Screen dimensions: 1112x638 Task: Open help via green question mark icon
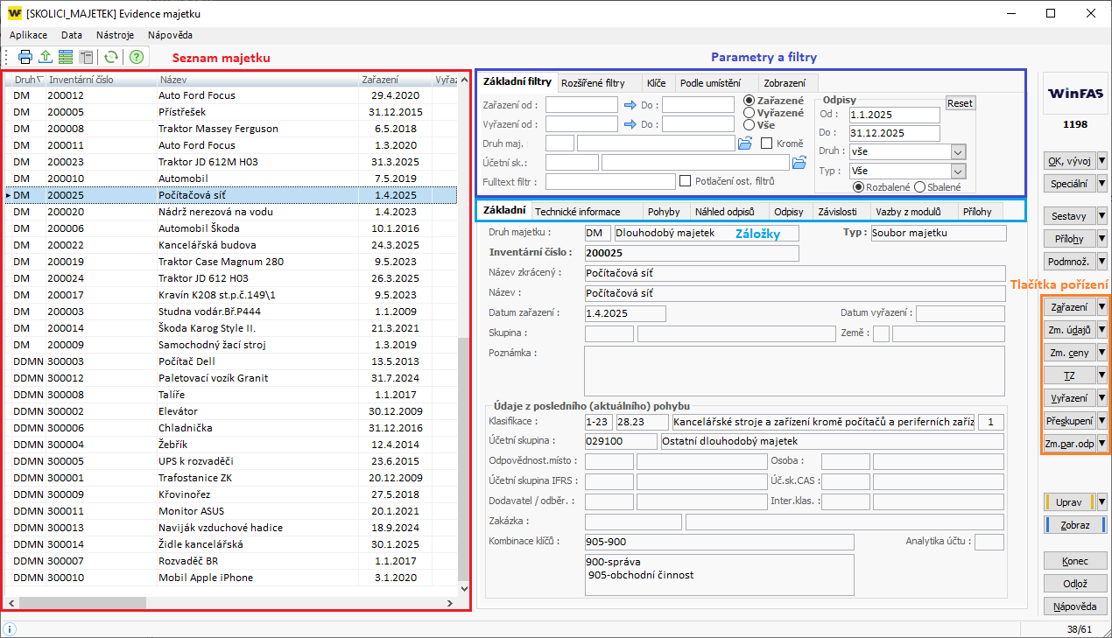pos(137,57)
